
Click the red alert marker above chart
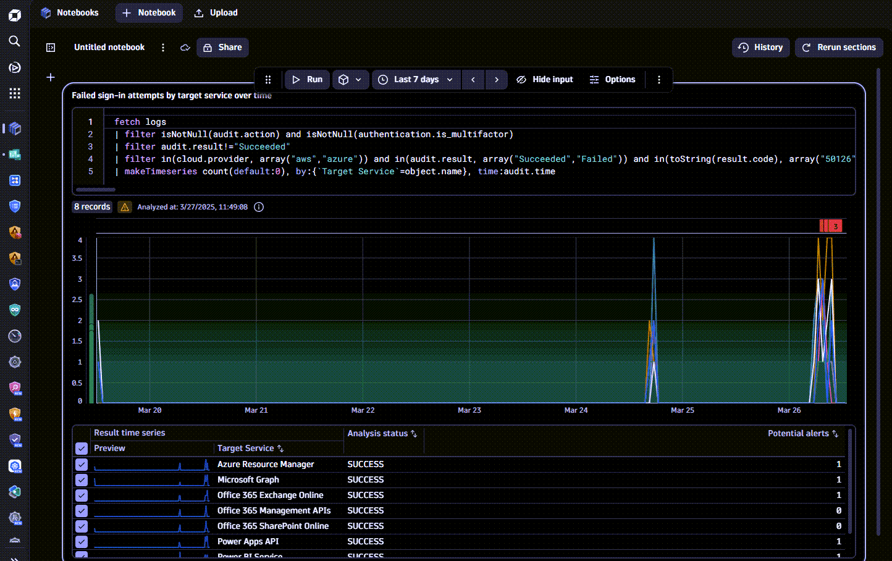831,226
